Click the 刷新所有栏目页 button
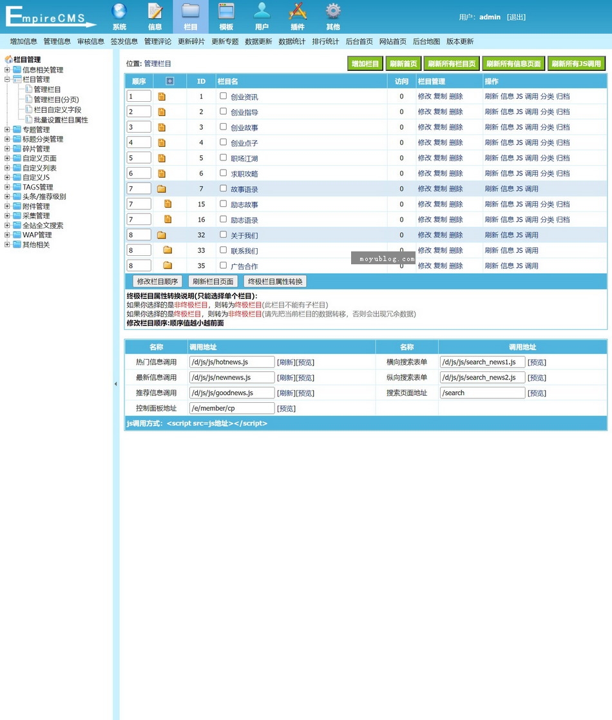 (452, 64)
